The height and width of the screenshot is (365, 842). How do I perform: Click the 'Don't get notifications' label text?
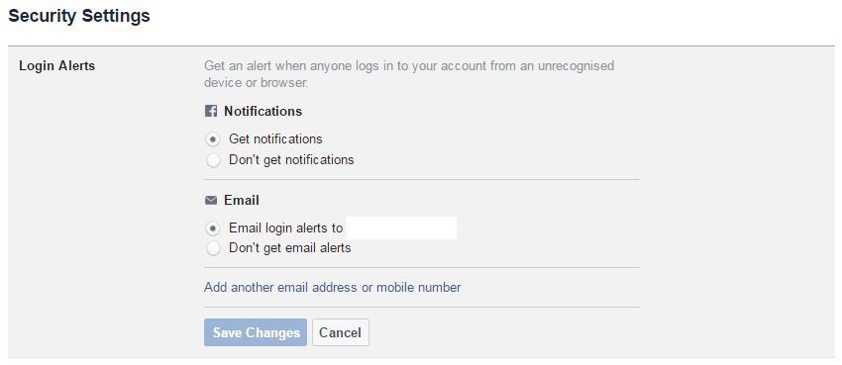tap(291, 160)
